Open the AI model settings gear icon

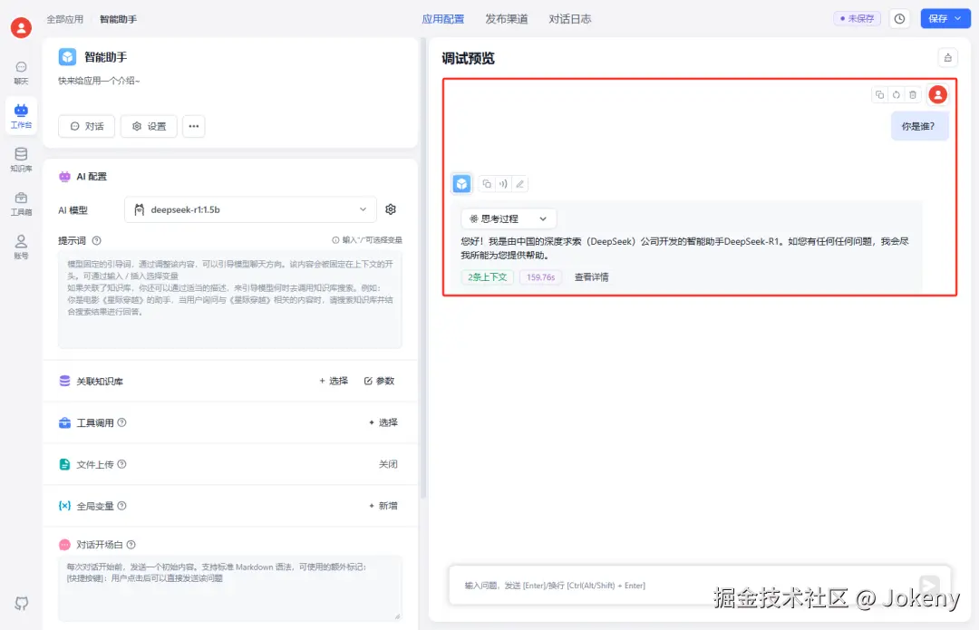(390, 209)
